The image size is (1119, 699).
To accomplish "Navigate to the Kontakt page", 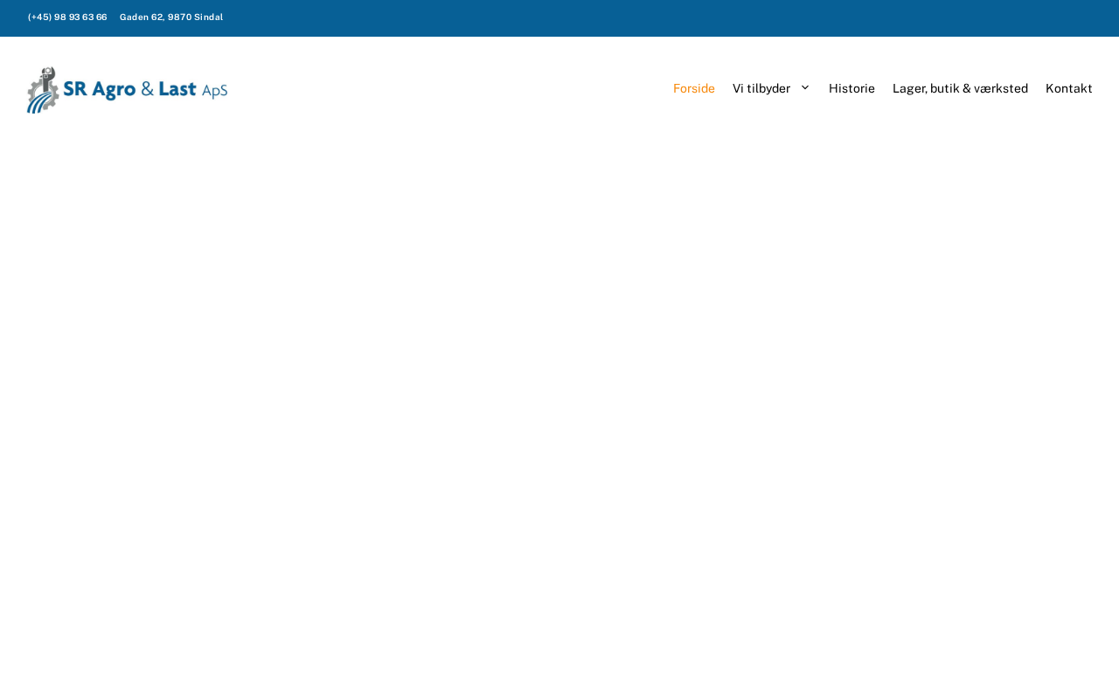I will click(1069, 88).
